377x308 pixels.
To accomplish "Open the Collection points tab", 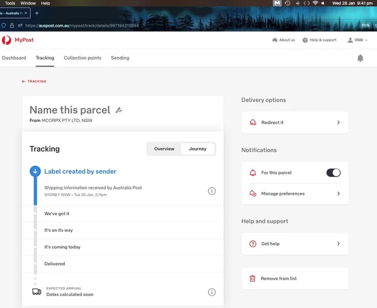I will (x=83, y=58).
